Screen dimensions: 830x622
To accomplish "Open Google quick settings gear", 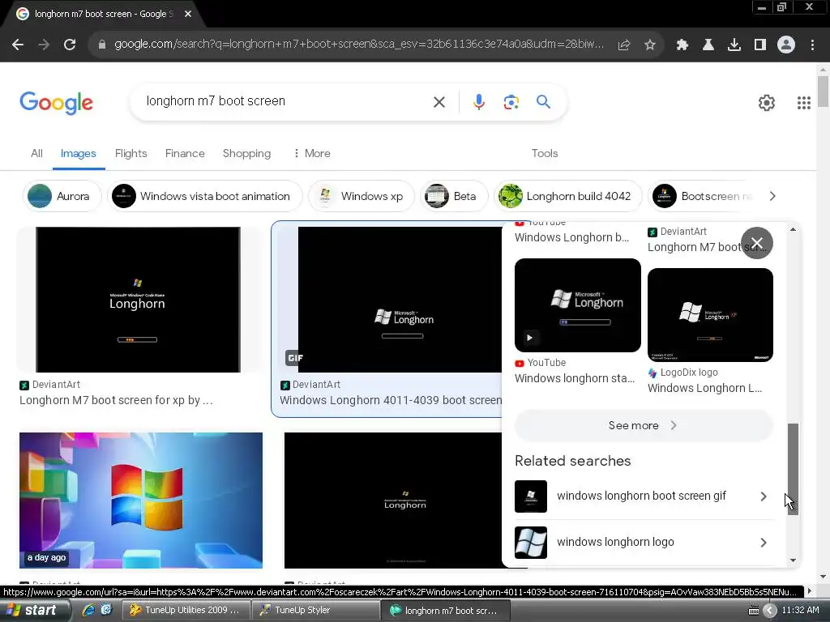I will point(767,103).
